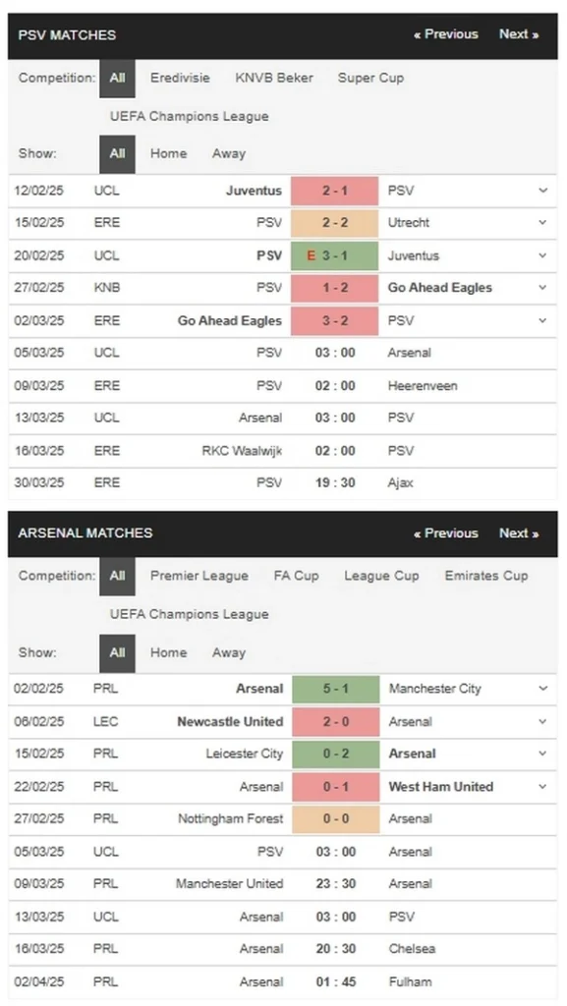Click "« Previous" in the Arsenal Matches header

pos(445,532)
